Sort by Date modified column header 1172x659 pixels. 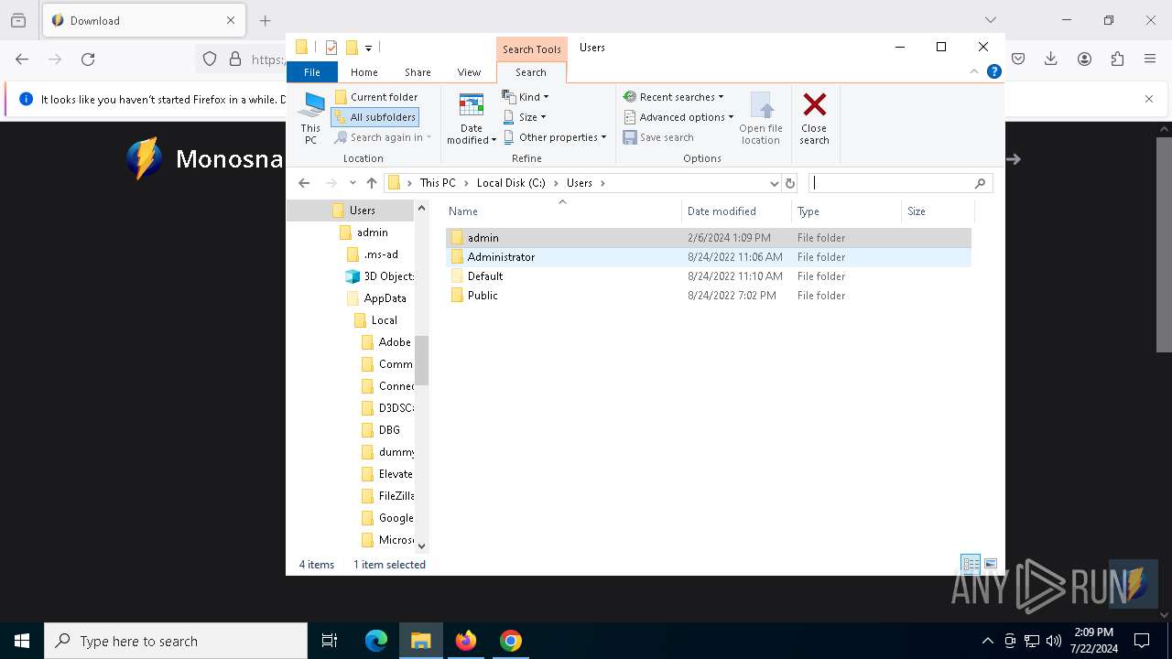coord(736,211)
